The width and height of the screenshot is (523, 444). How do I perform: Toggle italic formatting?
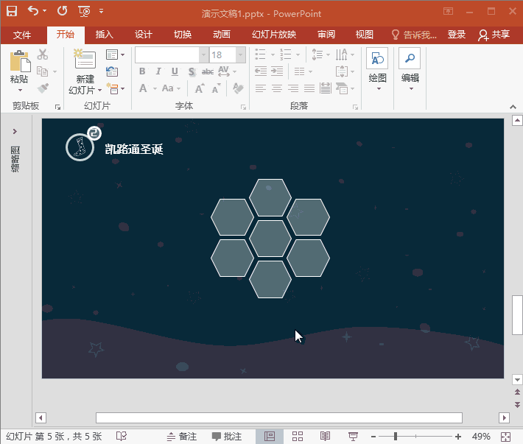(158, 71)
